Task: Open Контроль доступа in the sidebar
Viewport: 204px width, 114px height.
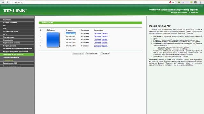Action: [17, 46]
